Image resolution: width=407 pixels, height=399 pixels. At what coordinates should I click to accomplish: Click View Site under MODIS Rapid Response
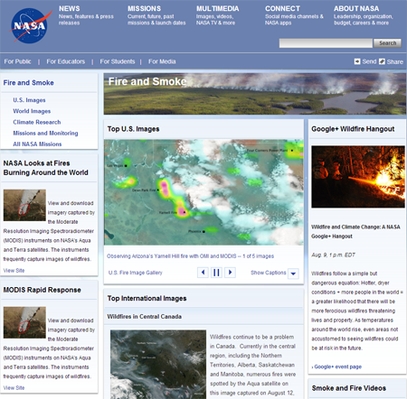(14, 388)
